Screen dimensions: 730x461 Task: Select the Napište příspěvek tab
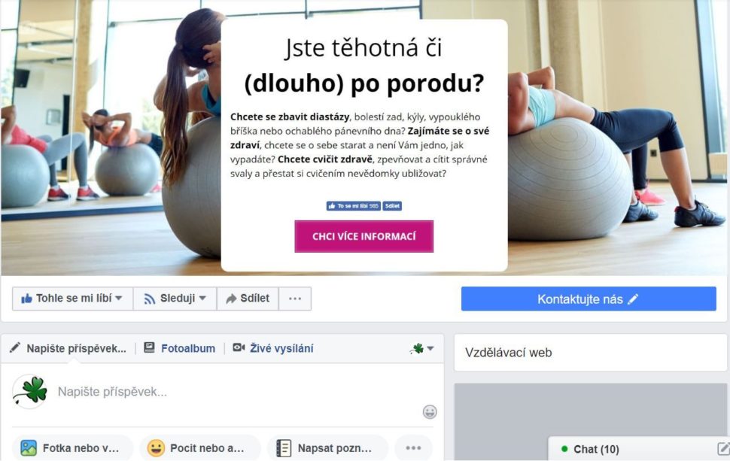point(68,348)
